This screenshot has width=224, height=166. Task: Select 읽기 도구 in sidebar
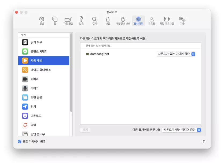(44, 42)
